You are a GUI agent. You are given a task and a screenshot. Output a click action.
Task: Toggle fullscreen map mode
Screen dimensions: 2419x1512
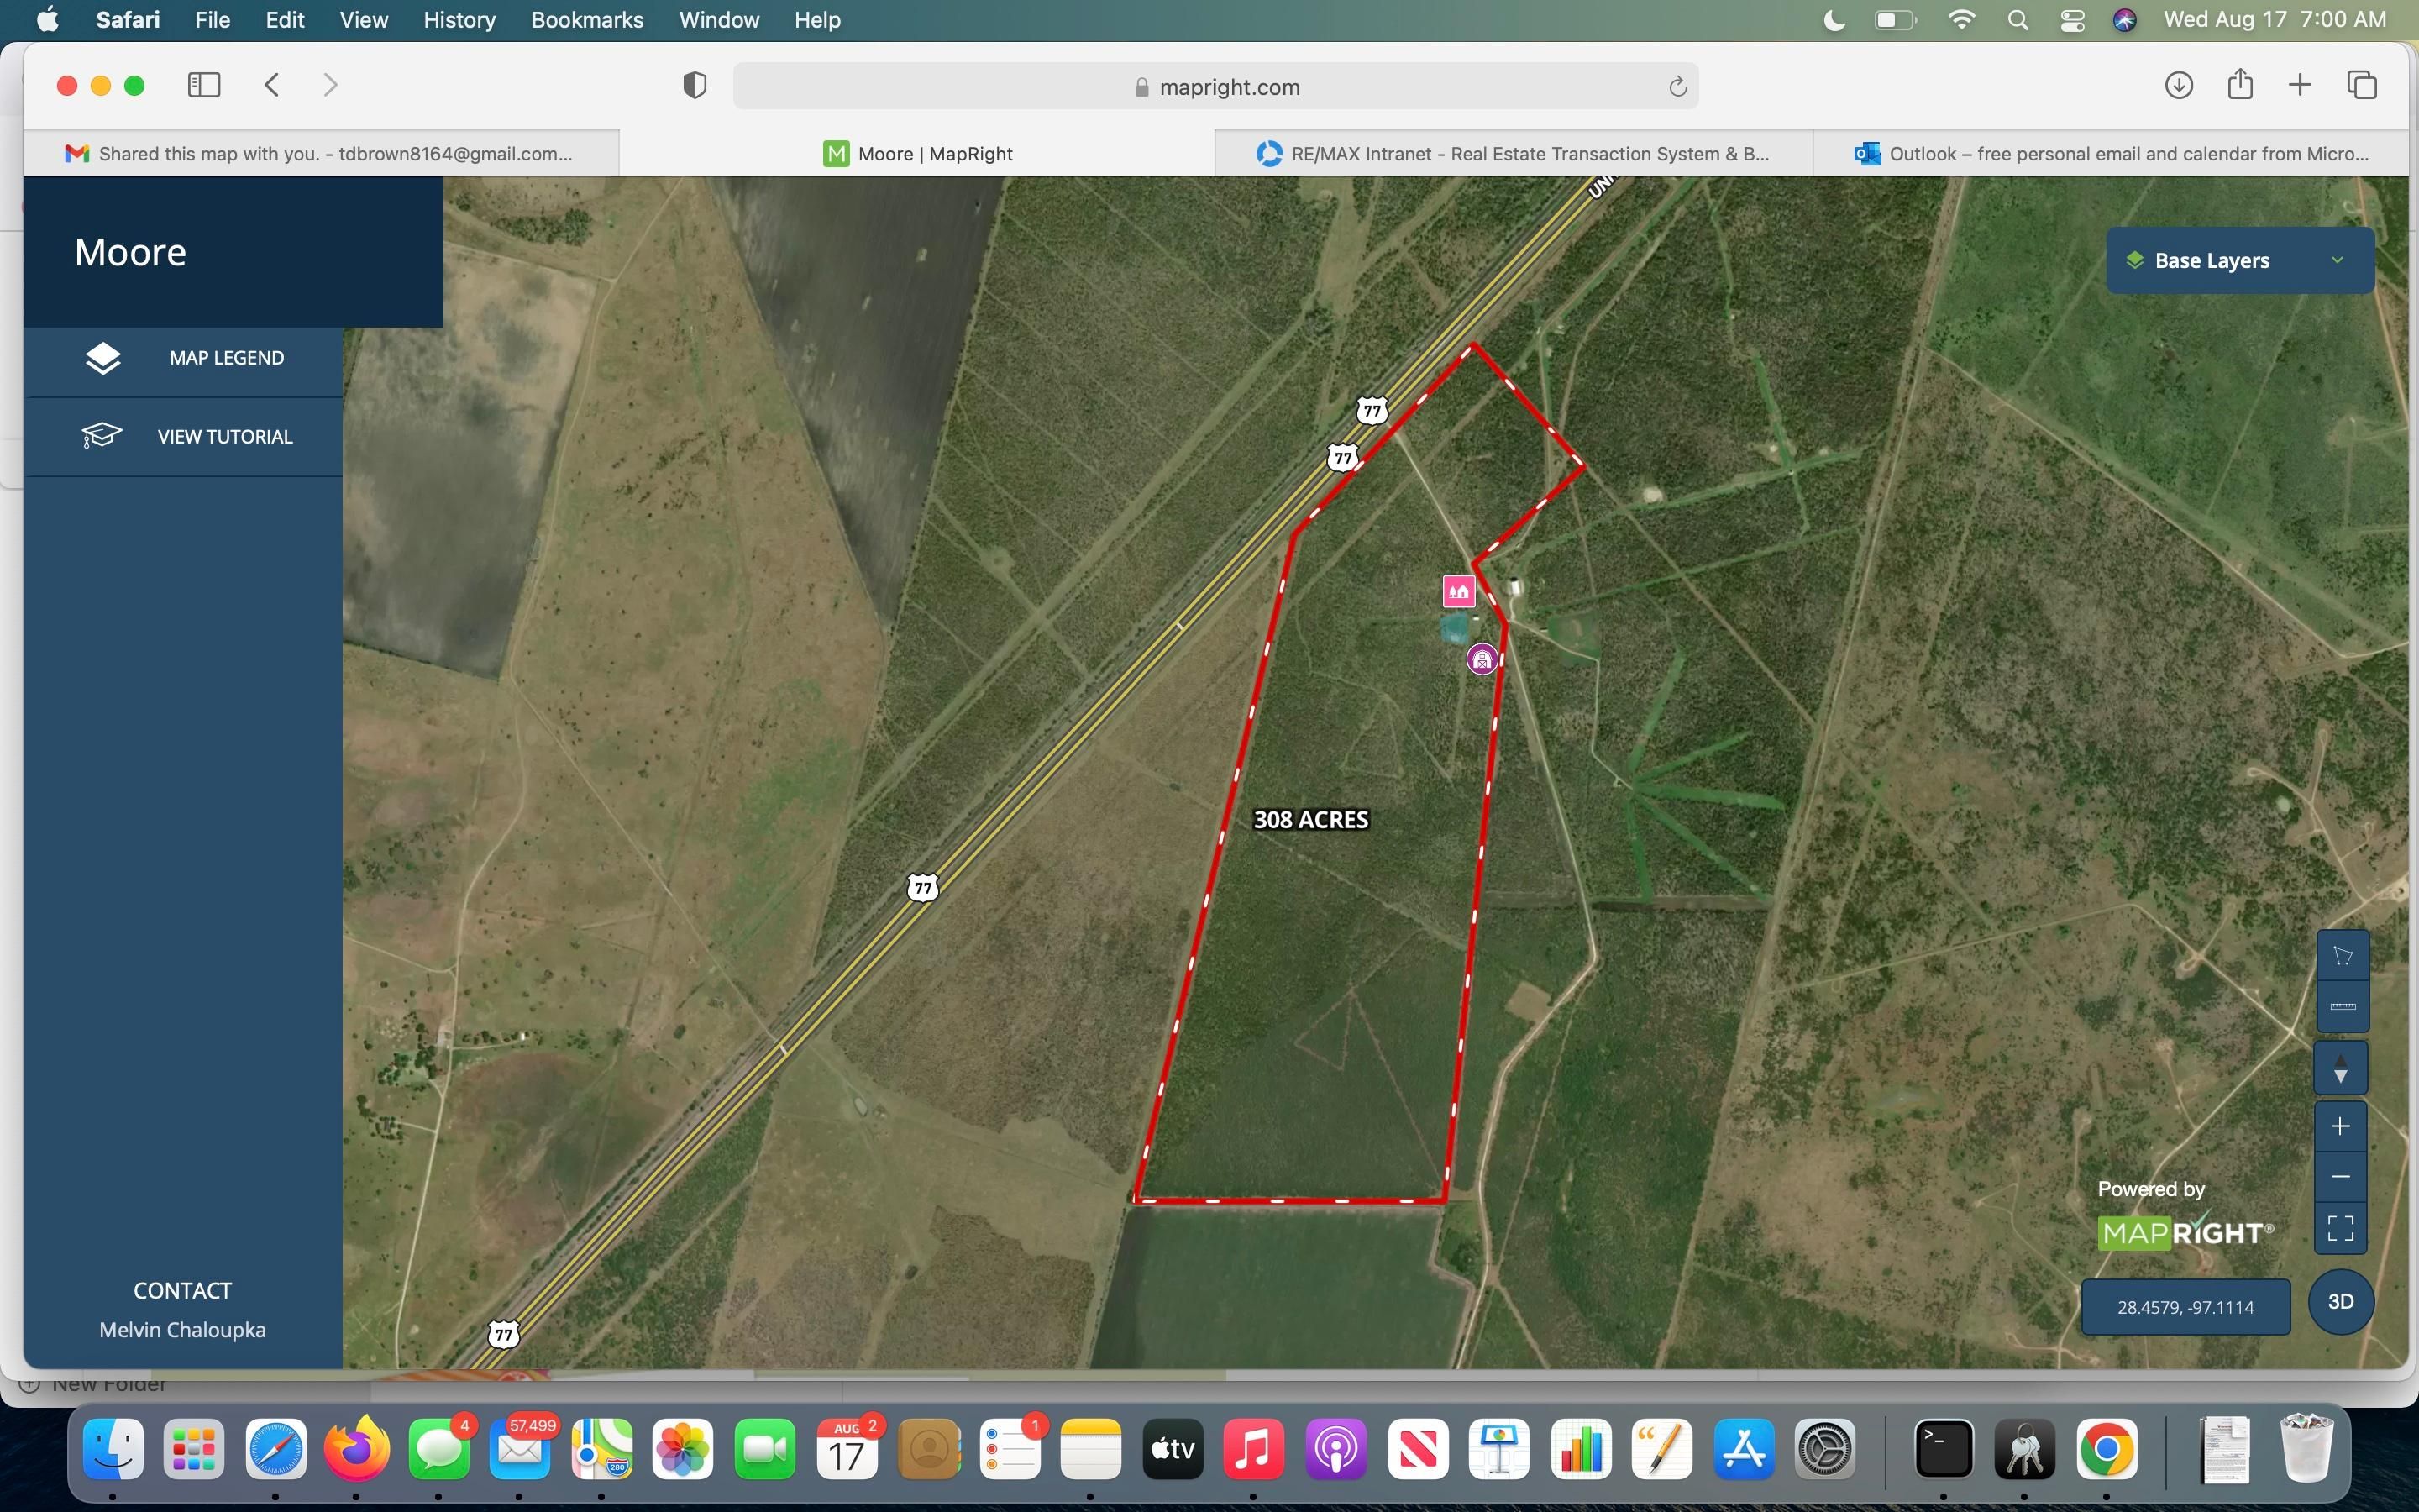coord(2340,1227)
